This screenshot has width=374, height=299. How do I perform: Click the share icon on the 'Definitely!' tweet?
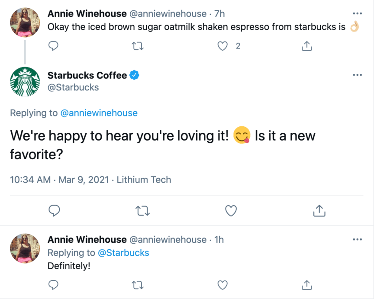coord(306,285)
